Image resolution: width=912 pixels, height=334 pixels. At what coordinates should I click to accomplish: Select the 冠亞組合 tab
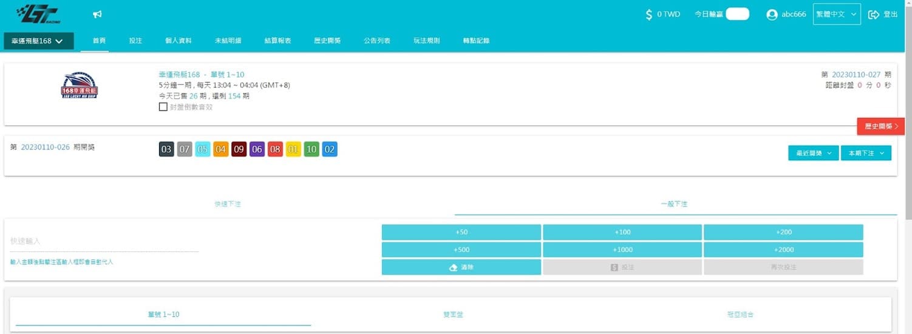(740, 315)
